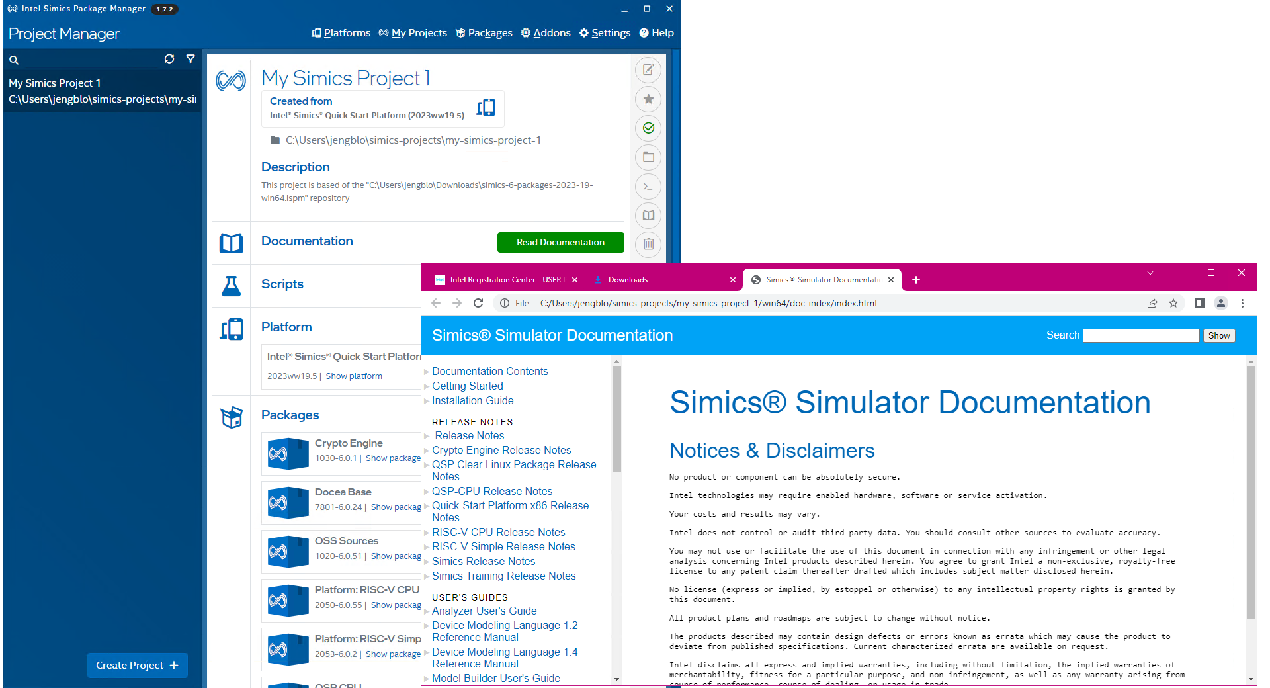This screenshot has height=688, width=1270.
Task: Refresh the project list in Project Manager
Action: 169,59
